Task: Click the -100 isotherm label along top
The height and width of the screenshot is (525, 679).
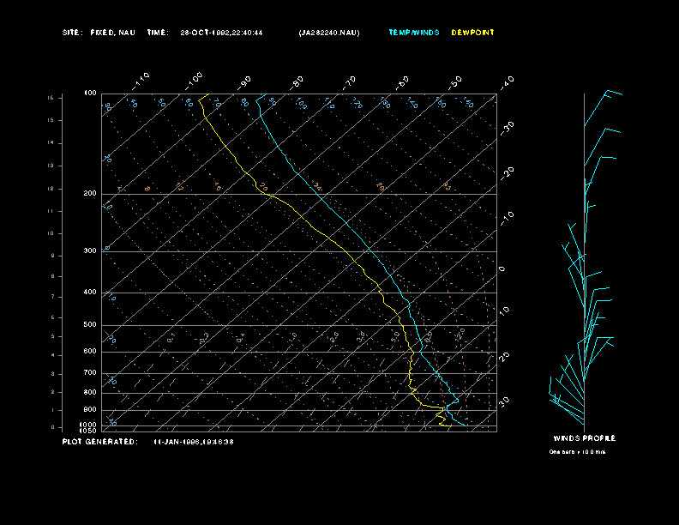Action: coord(194,79)
